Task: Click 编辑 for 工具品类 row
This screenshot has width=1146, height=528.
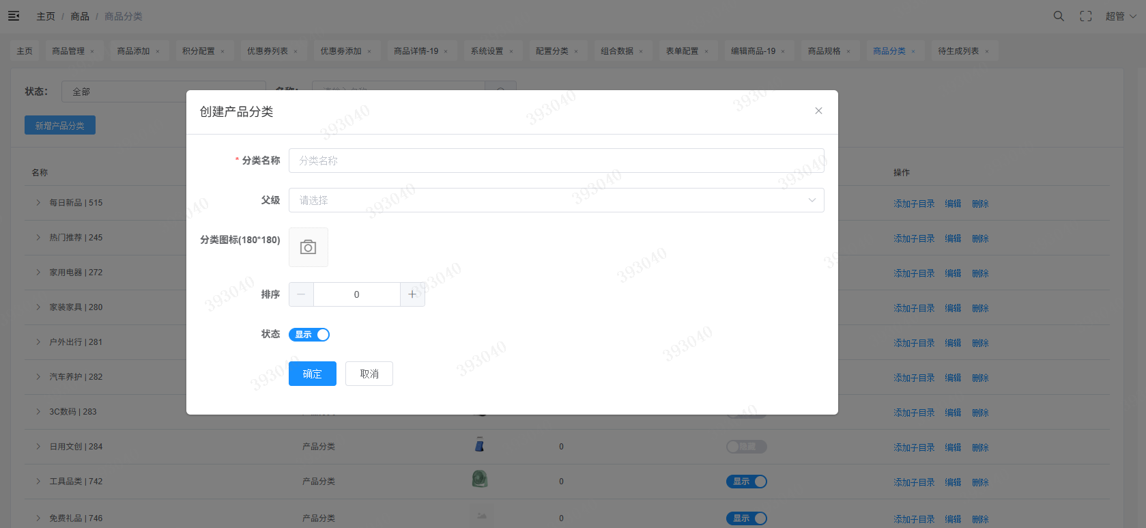Action: click(x=953, y=482)
